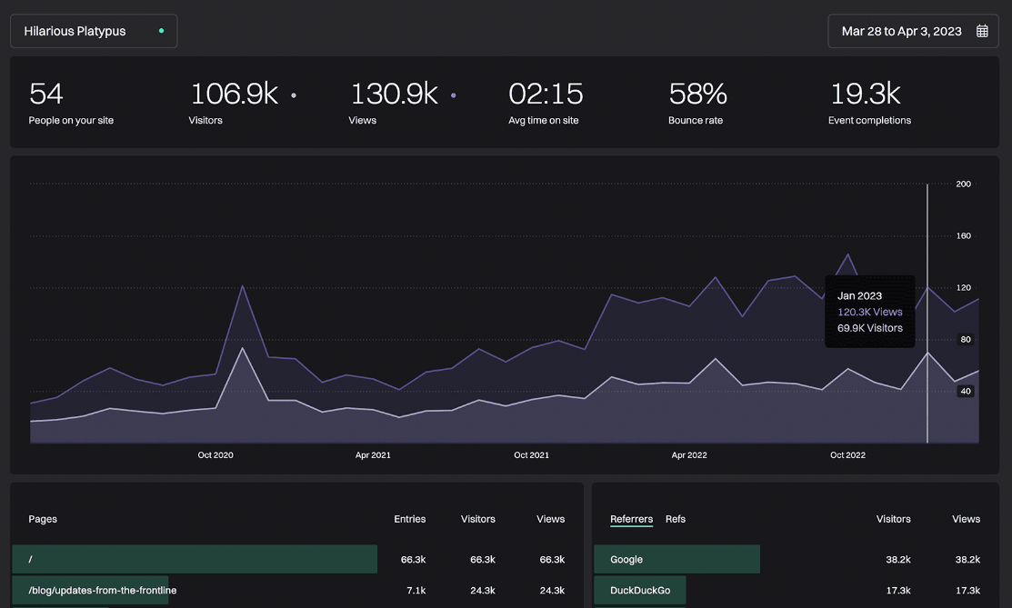Switch to the Referrers tab
Screen dimensions: 1012x608
(631, 519)
